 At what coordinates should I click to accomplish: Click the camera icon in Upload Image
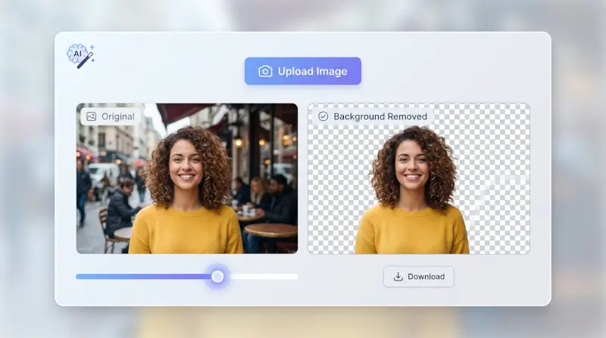click(x=265, y=71)
